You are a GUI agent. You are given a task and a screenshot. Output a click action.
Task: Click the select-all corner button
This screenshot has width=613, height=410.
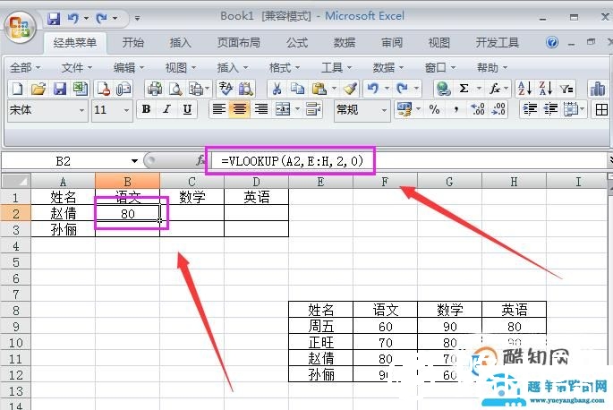pos(16,182)
